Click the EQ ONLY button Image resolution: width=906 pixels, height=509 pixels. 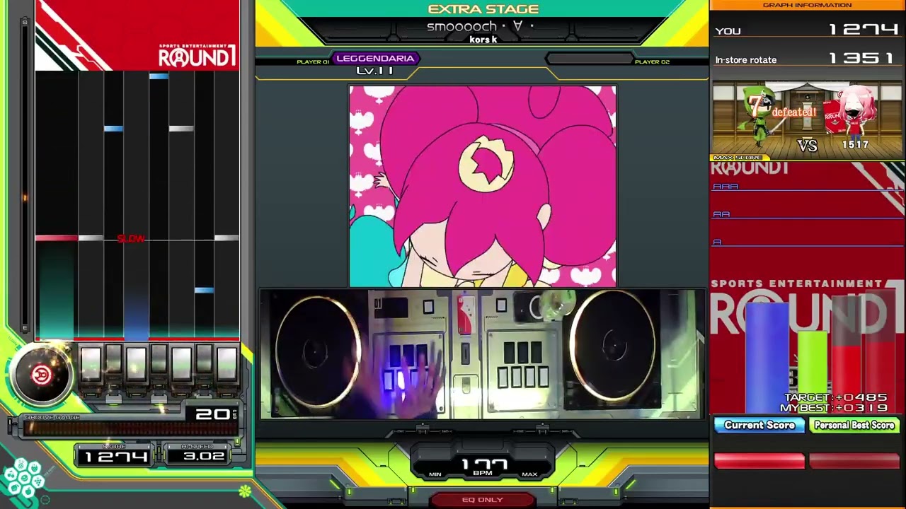click(x=482, y=500)
